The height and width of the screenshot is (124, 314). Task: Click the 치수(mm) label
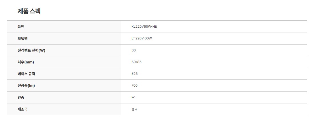click(26, 62)
